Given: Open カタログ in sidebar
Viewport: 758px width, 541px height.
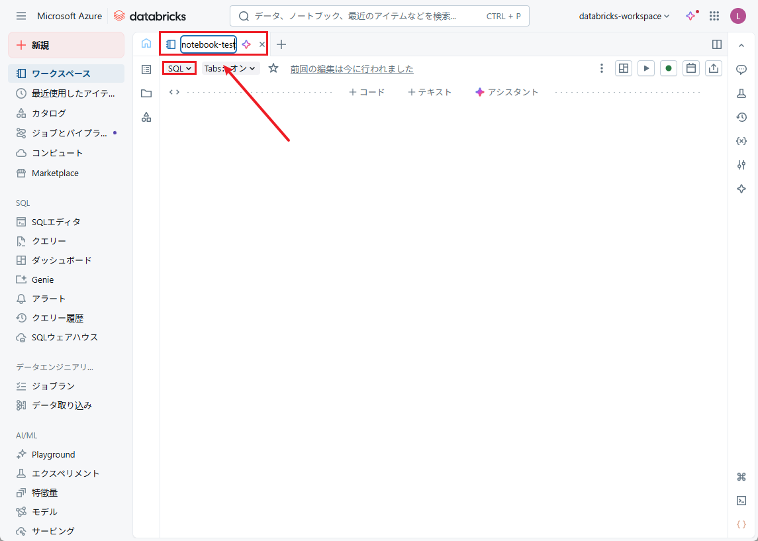Looking at the screenshot, I should point(66,113).
